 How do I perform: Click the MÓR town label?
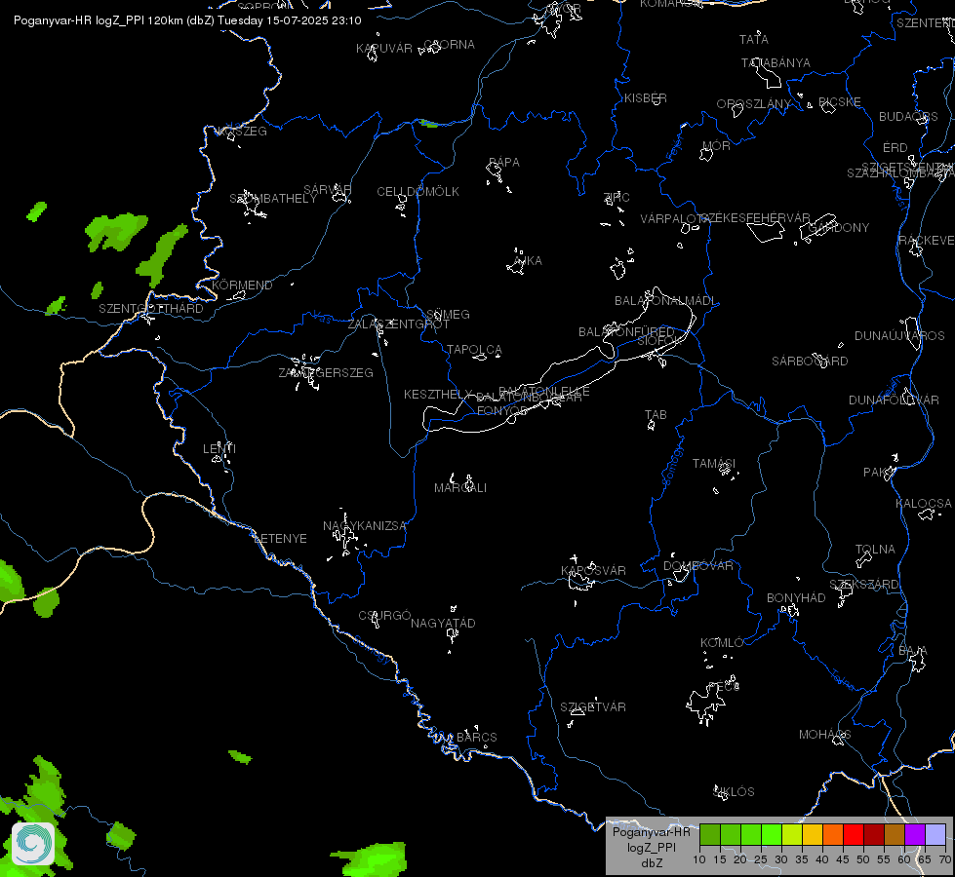[x=716, y=146]
